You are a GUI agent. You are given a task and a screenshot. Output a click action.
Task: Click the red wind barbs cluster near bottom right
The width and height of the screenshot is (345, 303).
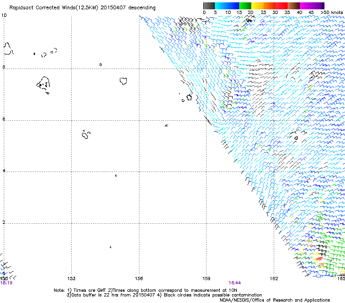319,259
